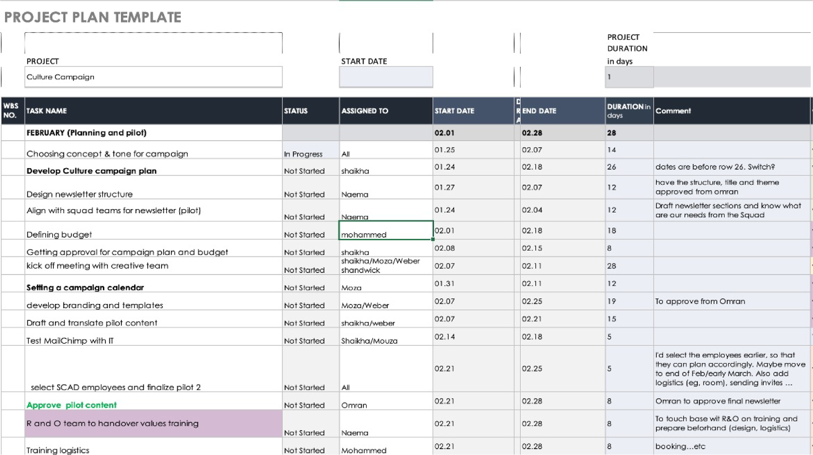Image resolution: width=813 pixels, height=455 pixels.
Task: Click the END DATE column header
Action: point(563,111)
